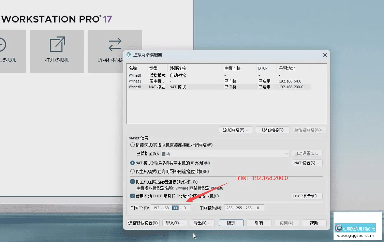Confirm changes with the OK button
Screen dimensions: 384x242
click(x=231, y=223)
